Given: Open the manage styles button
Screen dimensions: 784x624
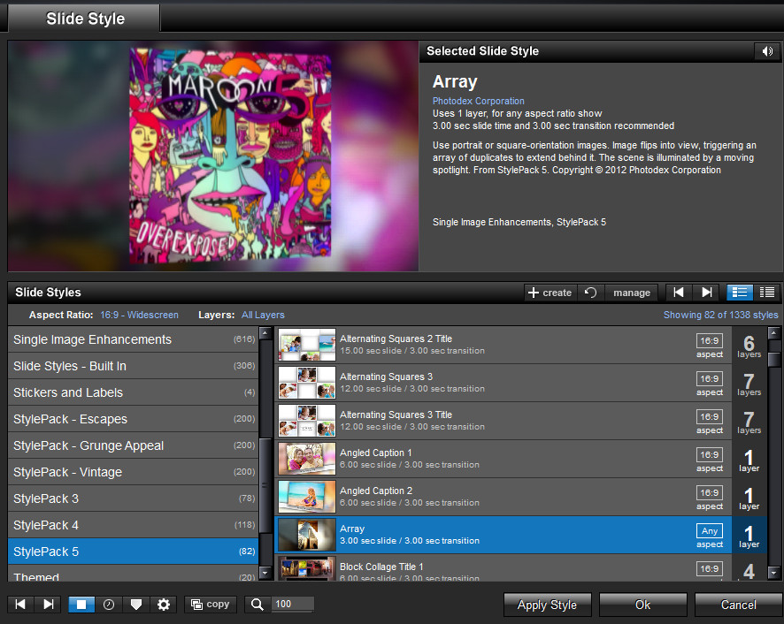Looking at the screenshot, I should point(632,293).
